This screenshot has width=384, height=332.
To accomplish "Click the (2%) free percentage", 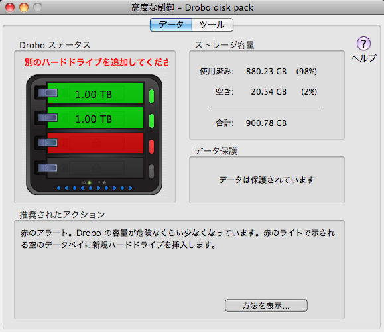I will [x=309, y=92].
